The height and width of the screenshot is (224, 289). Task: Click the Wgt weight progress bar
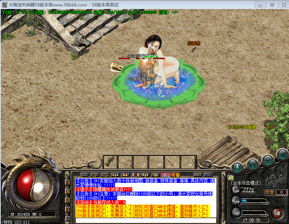click(x=255, y=213)
